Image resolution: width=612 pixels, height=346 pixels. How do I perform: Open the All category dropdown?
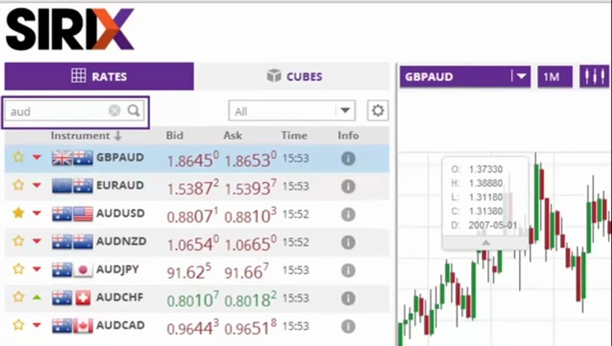pos(292,111)
